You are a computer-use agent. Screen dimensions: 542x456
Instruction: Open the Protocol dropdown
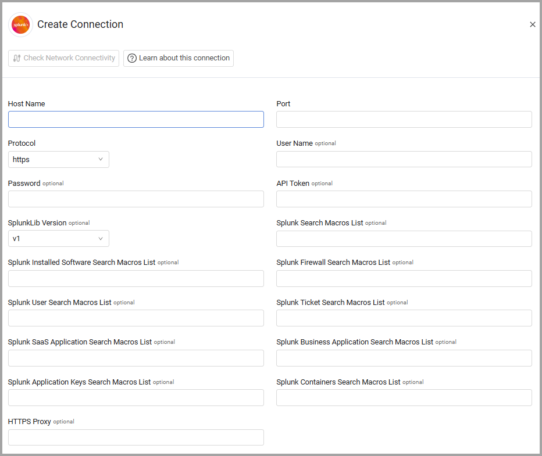tap(58, 159)
